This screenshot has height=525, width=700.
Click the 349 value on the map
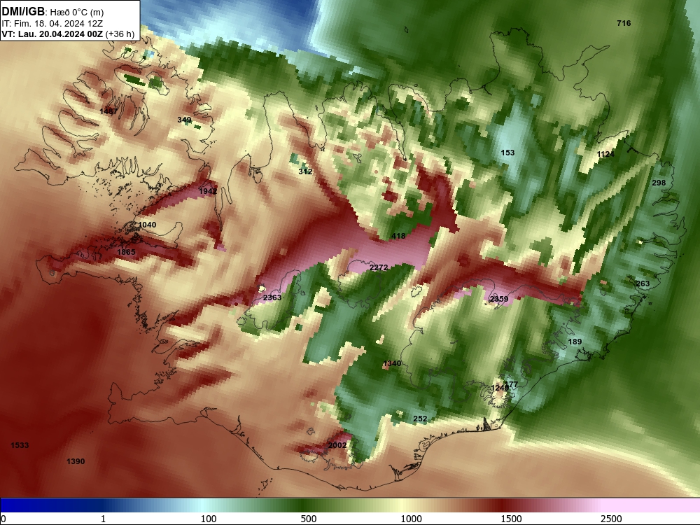[184, 120]
